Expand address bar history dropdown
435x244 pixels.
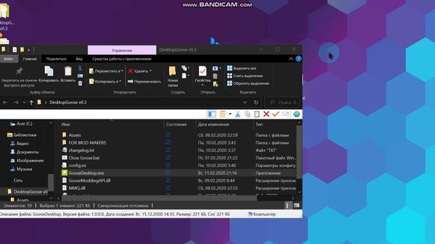tap(245, 102)
